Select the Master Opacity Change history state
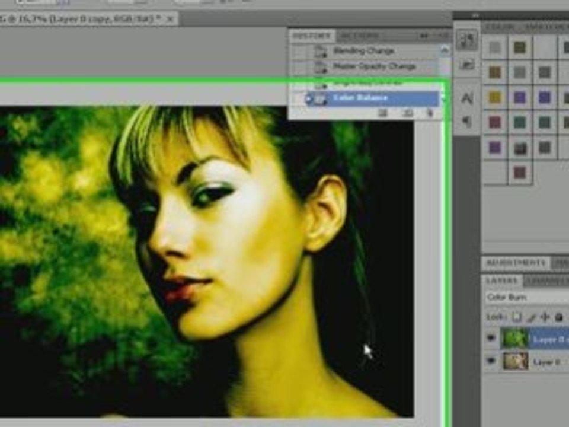 (374, 66)
